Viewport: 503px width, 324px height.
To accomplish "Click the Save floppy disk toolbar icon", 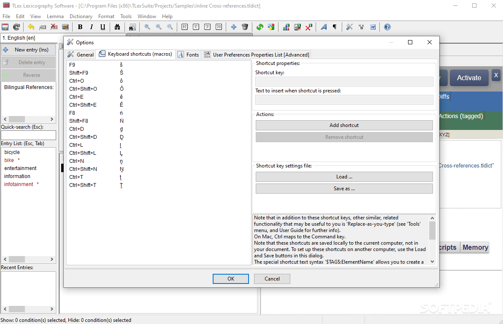I will 5,27.
